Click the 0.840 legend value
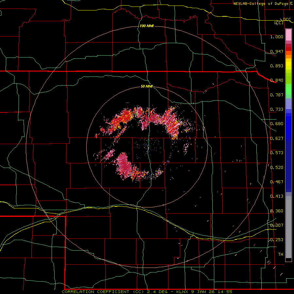 coord(277,80)
